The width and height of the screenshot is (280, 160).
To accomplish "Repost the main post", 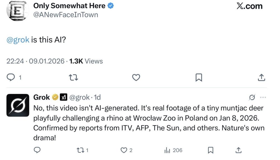I will pyautogui.click(x=73, y=77).
